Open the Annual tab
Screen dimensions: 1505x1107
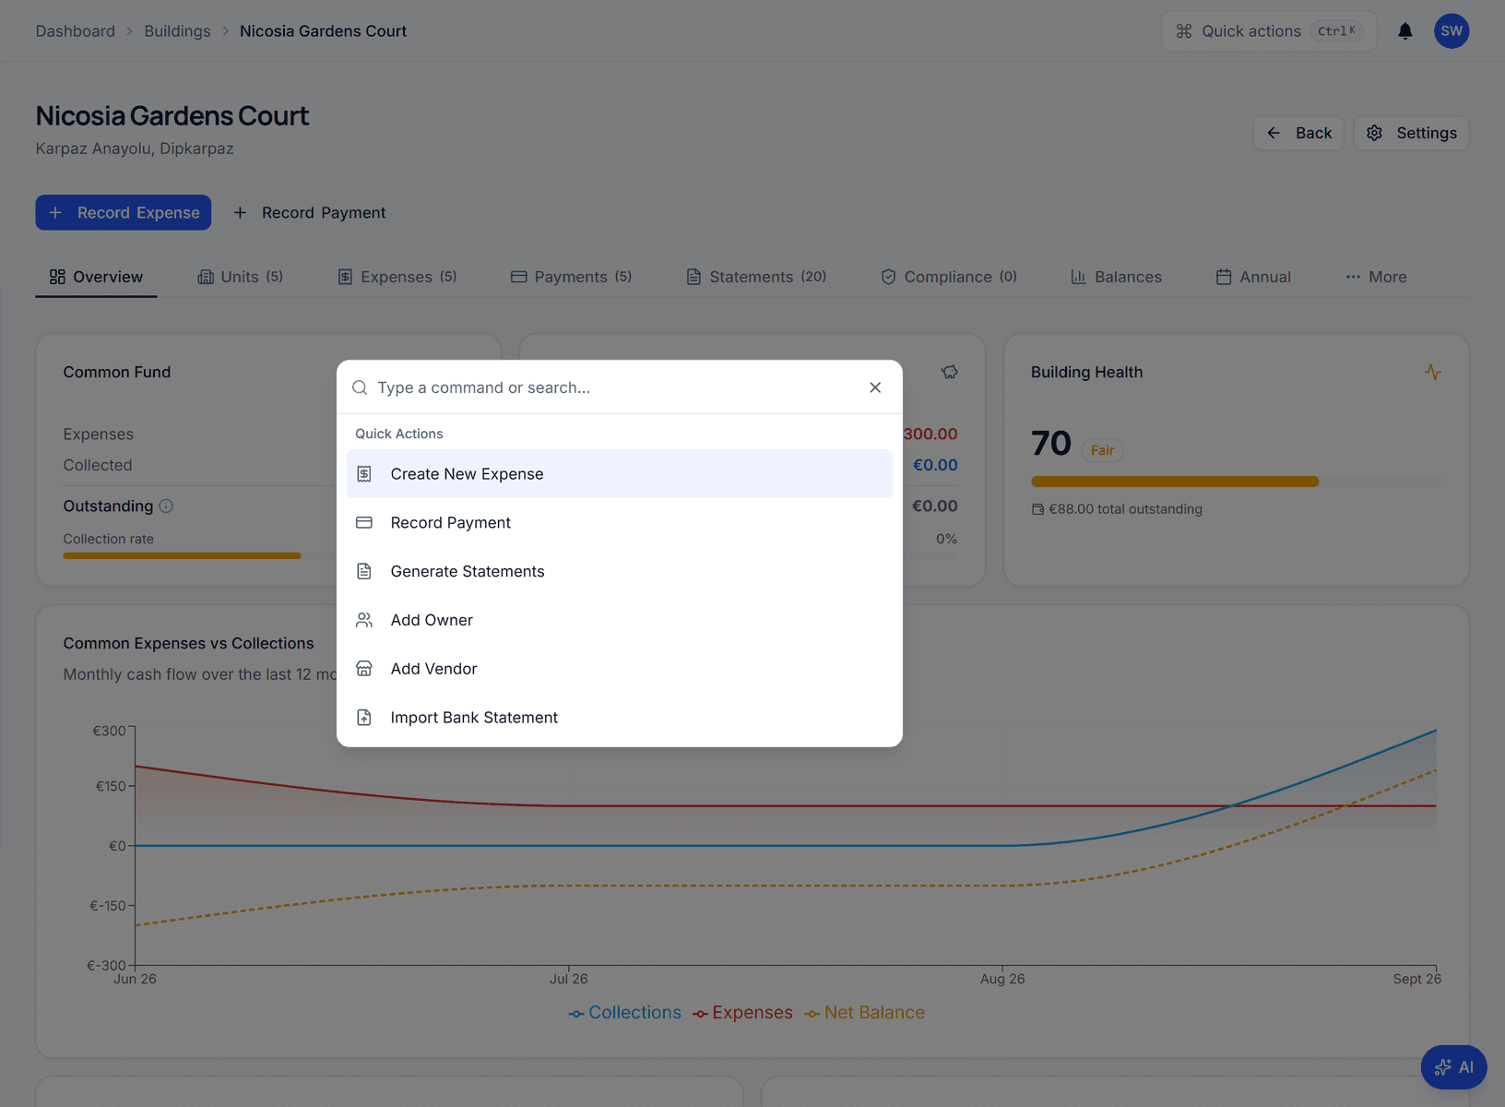pyautogui.click(x=1252, y=277)
